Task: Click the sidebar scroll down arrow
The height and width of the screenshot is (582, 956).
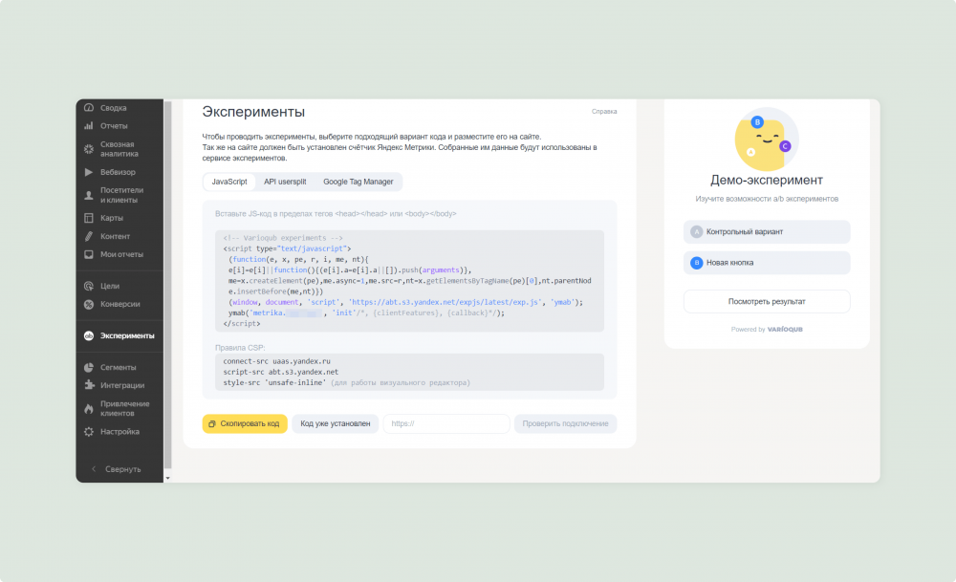Action: tap(167, 479)
